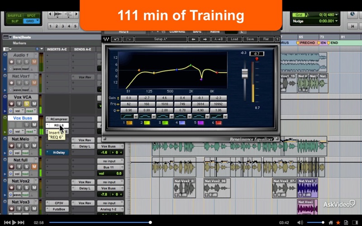Viewport: 362px width, 226px height.
Task: Click the waveform zoom icon in toolbar
Action: pyautogui.click(x=57, y=14)
